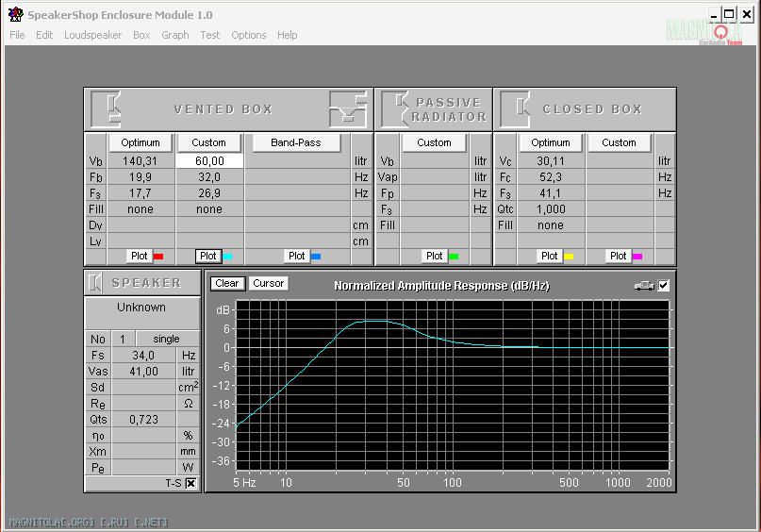Screen dimensions: 761x532
Task: Click the blue Band-Pass color swatch
Action: pos(316,257)
